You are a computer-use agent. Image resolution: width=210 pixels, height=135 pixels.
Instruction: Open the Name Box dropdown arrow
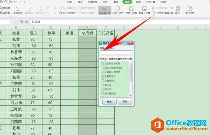[x=10, y=22]
